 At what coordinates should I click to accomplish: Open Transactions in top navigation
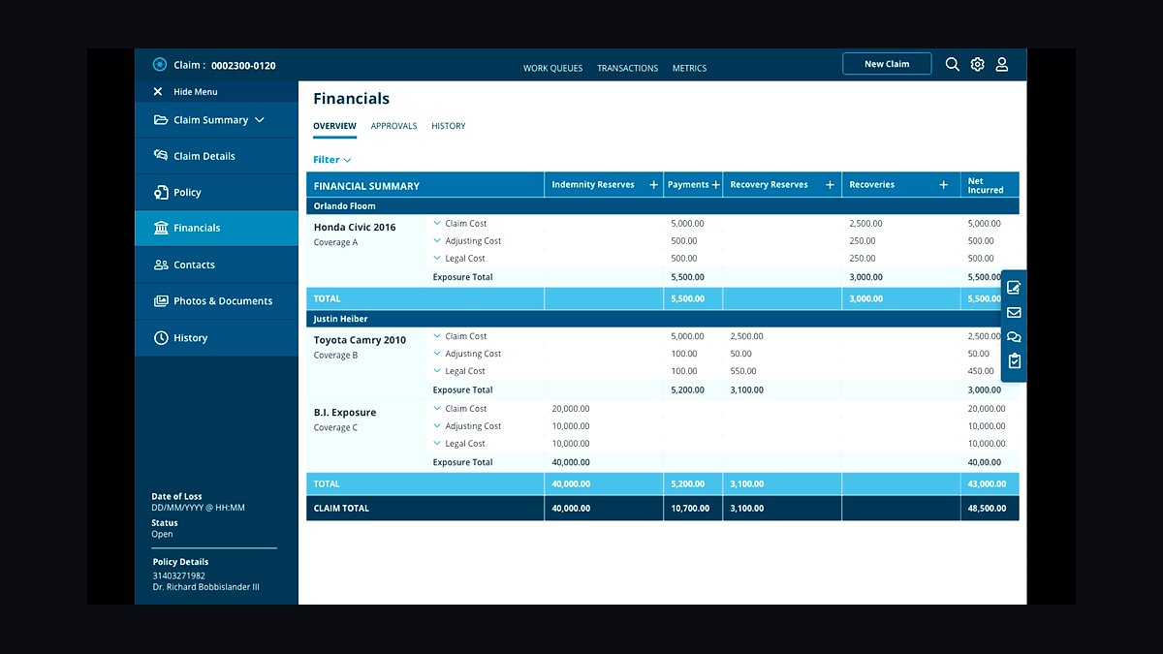[628, 69]
